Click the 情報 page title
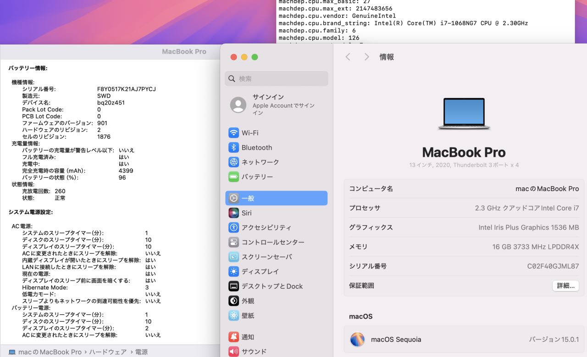The width and height of the screenshot is (587, 357). [387, 57]
